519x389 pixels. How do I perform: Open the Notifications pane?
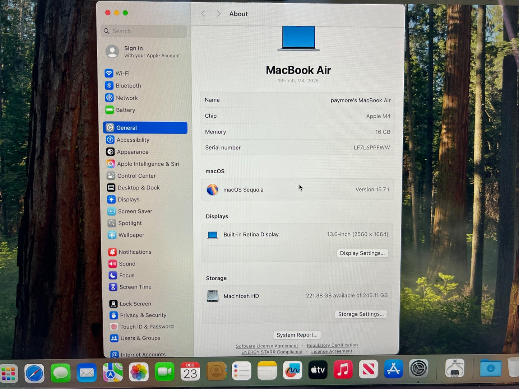tap(135, 252)
